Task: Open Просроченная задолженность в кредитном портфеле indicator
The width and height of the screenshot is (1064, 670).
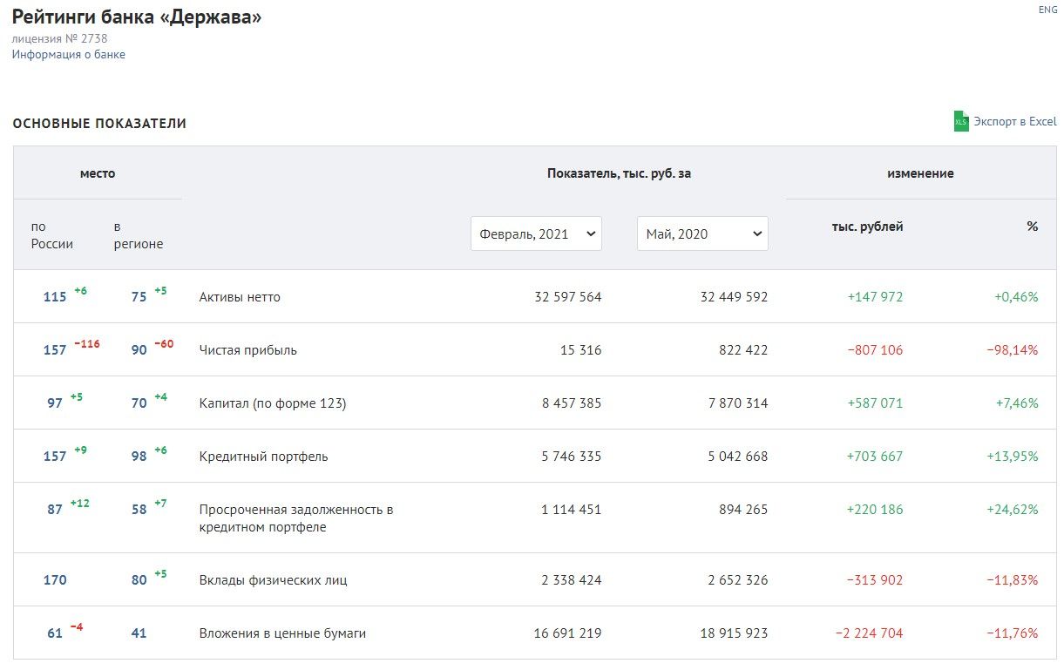Action: pos(296,518)
